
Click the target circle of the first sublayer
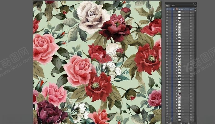tap(191, 12)
